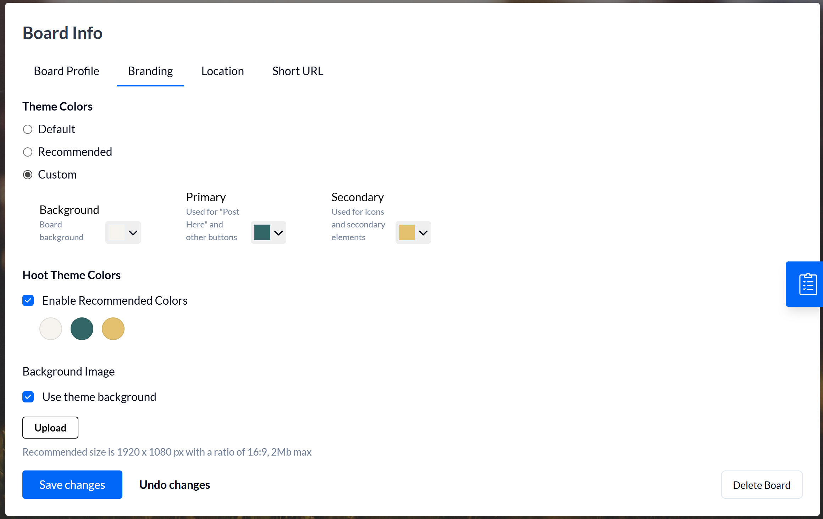This screenshot has width=823, height=519.
Task: Save changes to the board branding
Action: pyautogui.click(x=72, y=485)
